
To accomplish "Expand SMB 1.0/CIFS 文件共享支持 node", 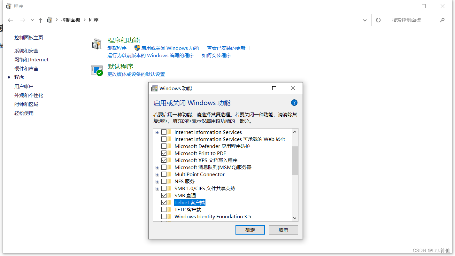I will click(x=157, y=189).
